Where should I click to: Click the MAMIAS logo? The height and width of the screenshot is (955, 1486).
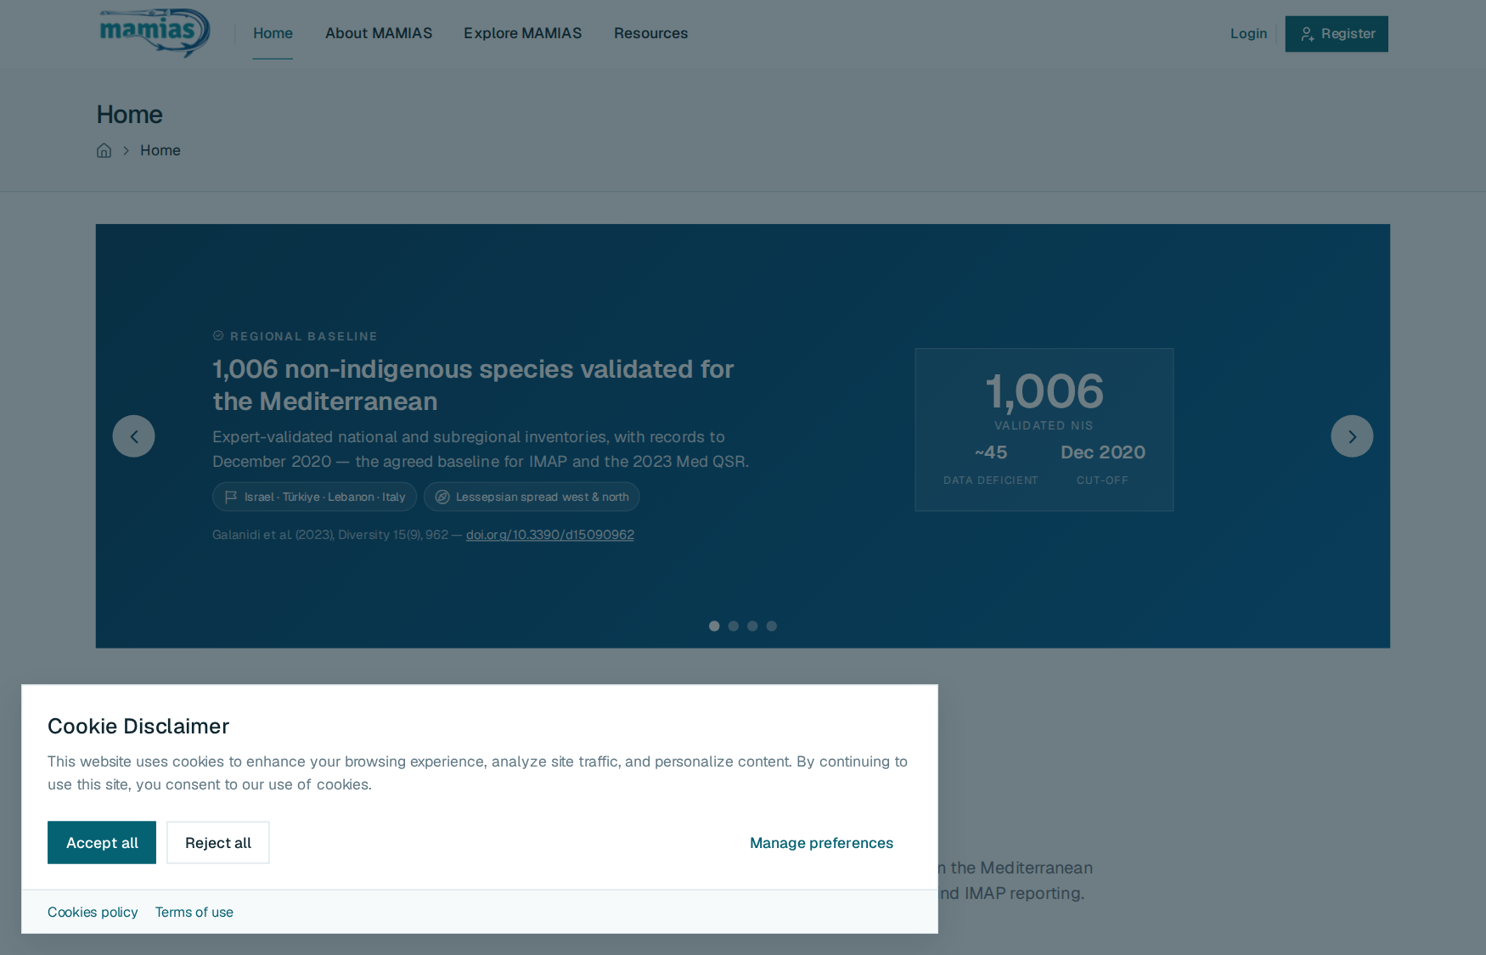[154, 33]
